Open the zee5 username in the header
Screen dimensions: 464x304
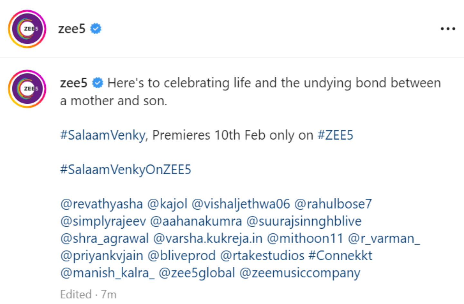(71, 29)
